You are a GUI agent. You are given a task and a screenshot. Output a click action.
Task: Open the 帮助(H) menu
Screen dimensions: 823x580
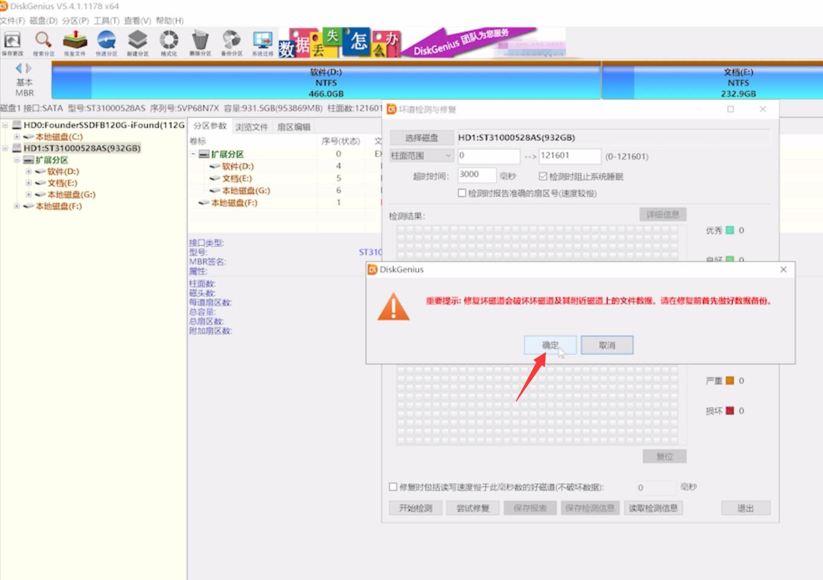click(169, 21)
